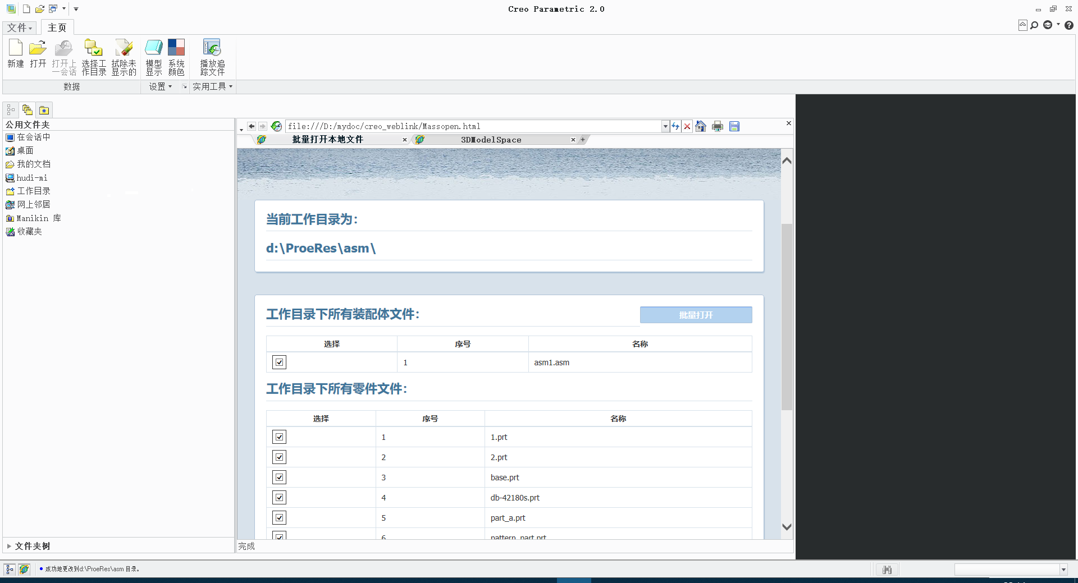
Task: Click the browser print icon
Action: 718,126
